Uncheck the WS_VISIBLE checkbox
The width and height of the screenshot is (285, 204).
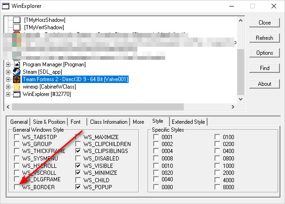coord(78,166)
